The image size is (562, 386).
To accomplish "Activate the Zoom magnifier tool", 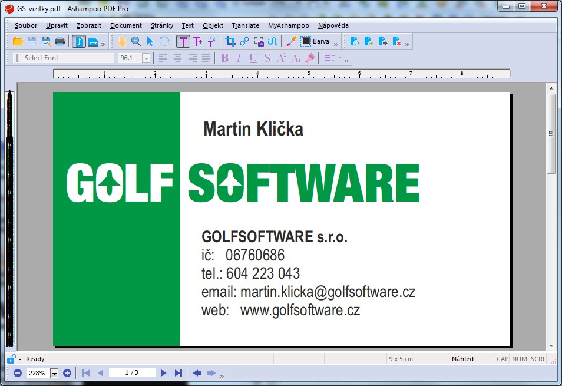I will pos(135,41).
